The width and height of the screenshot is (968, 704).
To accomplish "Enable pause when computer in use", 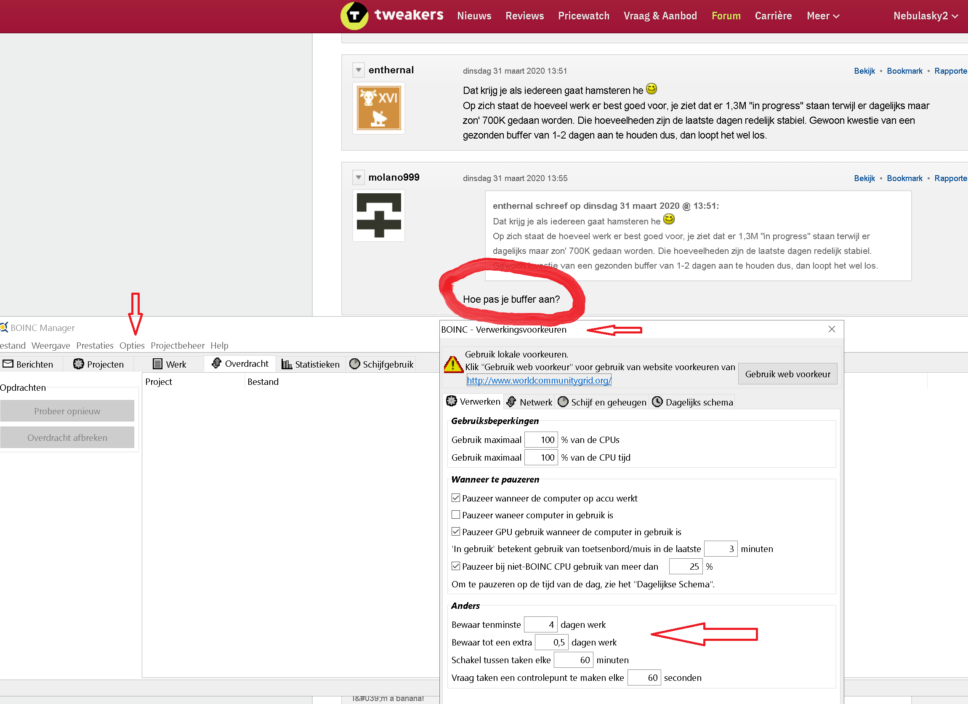I will point(456,515).
